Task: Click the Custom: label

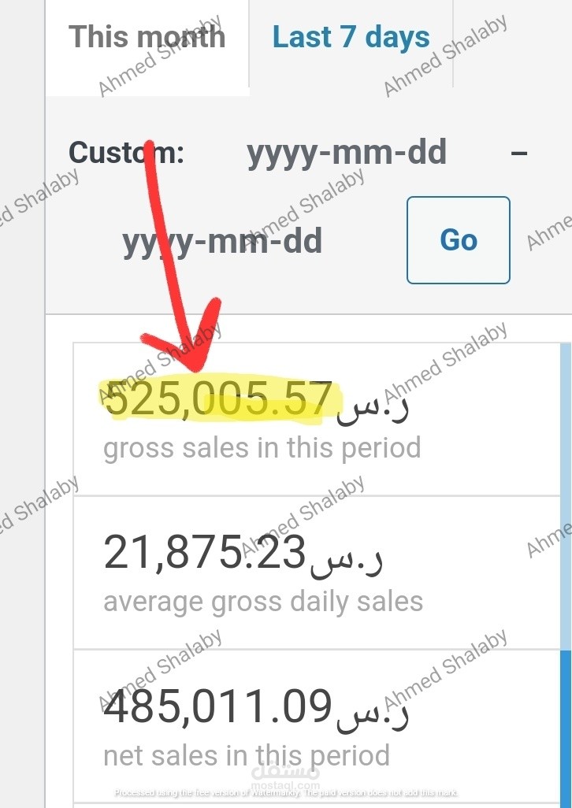Action: coord(126,152)
